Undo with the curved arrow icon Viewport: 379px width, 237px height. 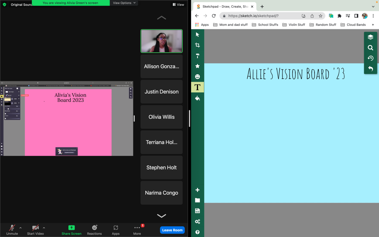pos(370,69)
